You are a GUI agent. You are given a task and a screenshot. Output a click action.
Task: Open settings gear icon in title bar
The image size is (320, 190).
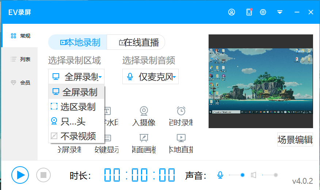[263, 12]
